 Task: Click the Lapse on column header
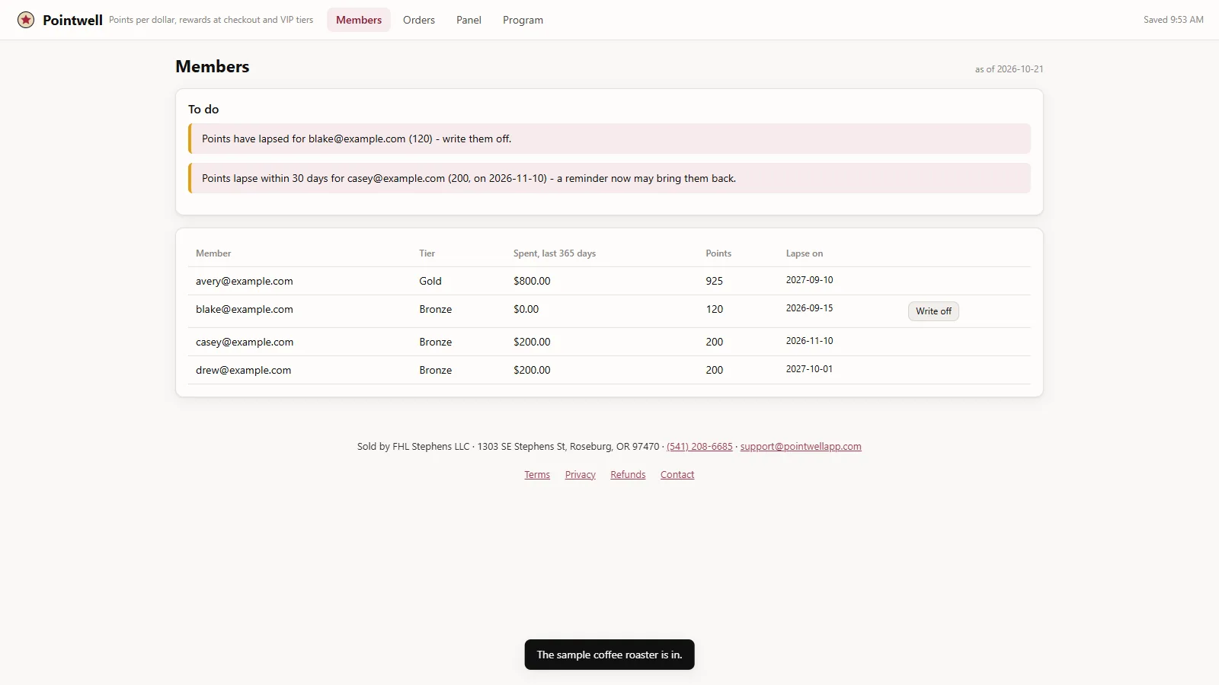pyautogui.click(x=805, y=253)
